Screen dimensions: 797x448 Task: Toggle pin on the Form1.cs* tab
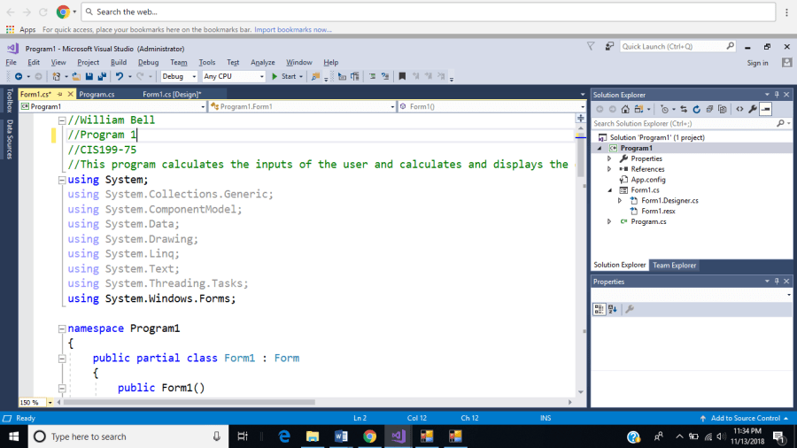pyautogui.click(x=59, y=94)
